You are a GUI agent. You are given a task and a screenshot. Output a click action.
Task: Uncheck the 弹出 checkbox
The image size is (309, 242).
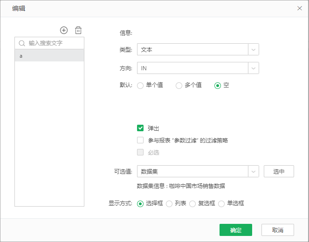pos(140,128)
